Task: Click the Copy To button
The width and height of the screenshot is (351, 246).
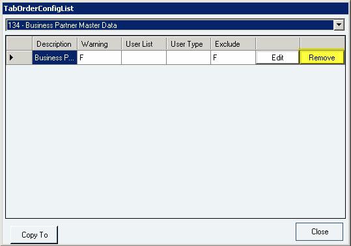Action: tap(34, 234)
